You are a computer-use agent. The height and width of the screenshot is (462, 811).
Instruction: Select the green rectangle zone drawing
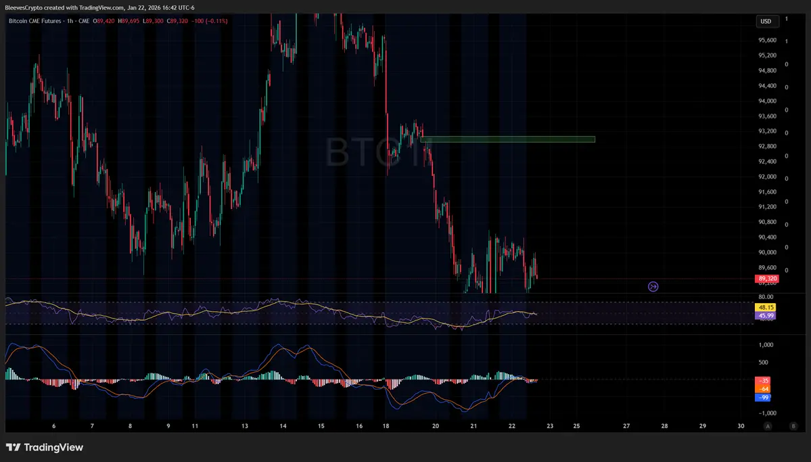point(508,139)
